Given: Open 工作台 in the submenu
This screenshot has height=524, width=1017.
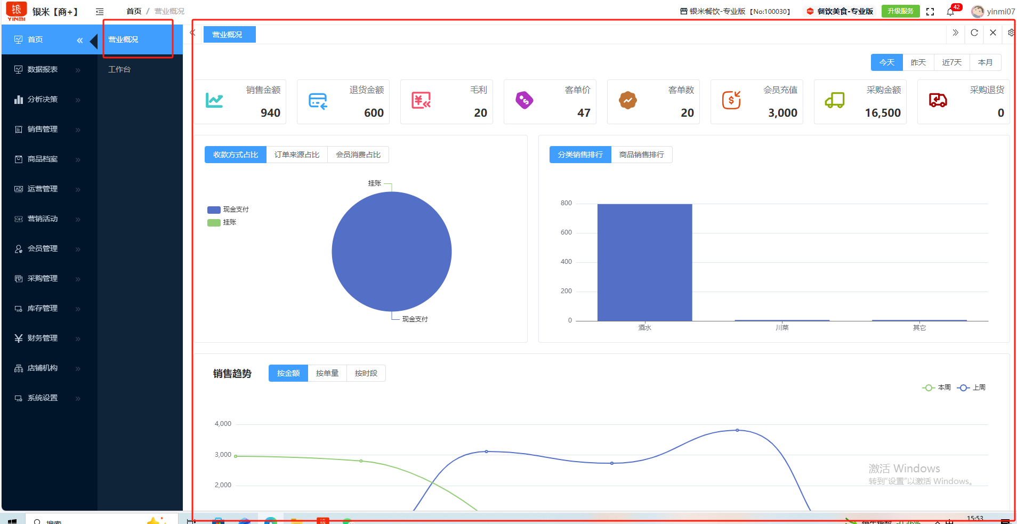Looking at the screenshot, I should pyautogui.click(x=119, y=69).
